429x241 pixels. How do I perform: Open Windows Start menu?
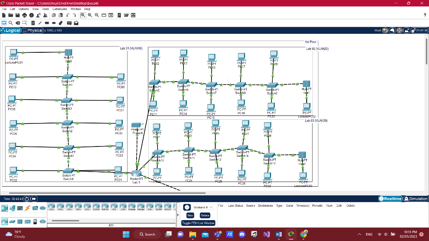(x=126, y=234)
